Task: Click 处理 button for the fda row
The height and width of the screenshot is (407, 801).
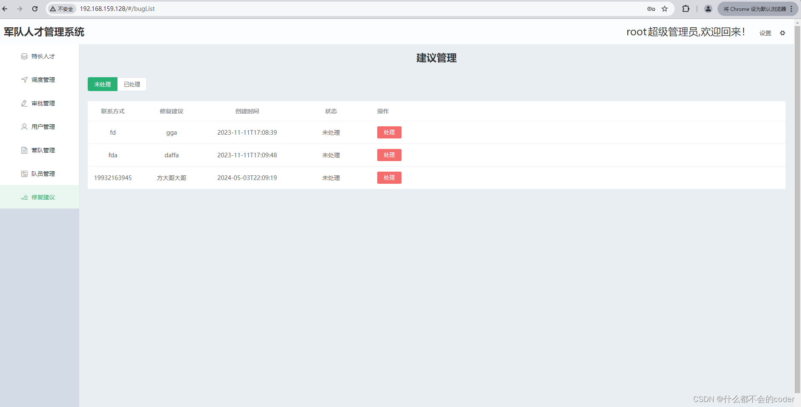Action: click(x=389, y=155)
